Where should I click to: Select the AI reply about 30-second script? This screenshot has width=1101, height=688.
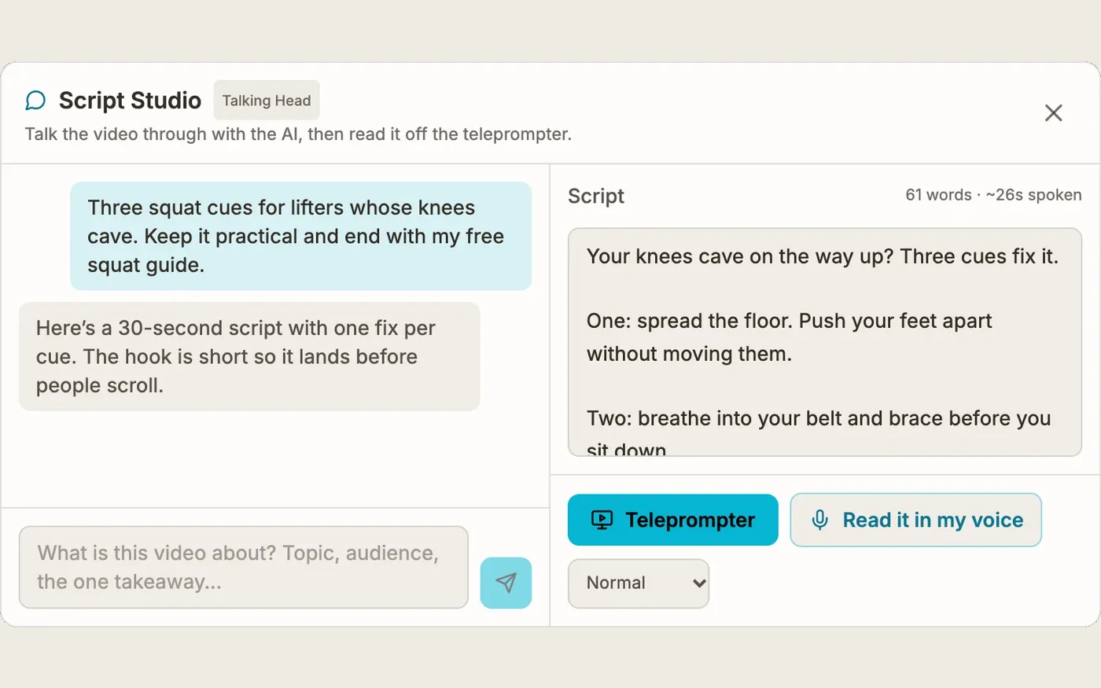pyautogui.click(x=249, y=356)
